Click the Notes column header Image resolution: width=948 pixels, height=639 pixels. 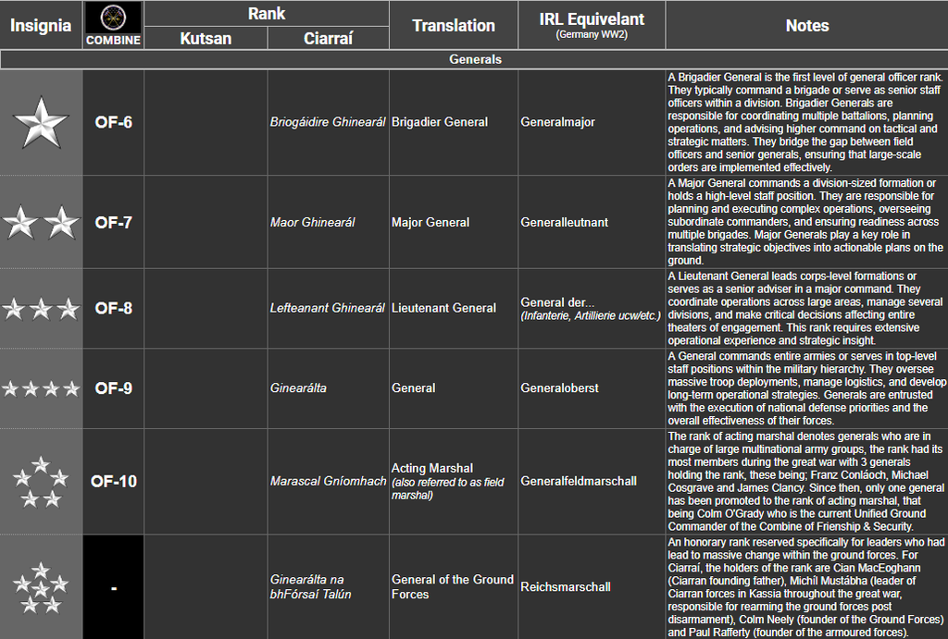click(807, 25)
